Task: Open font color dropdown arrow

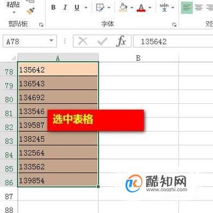Action: tap(150, 8)
